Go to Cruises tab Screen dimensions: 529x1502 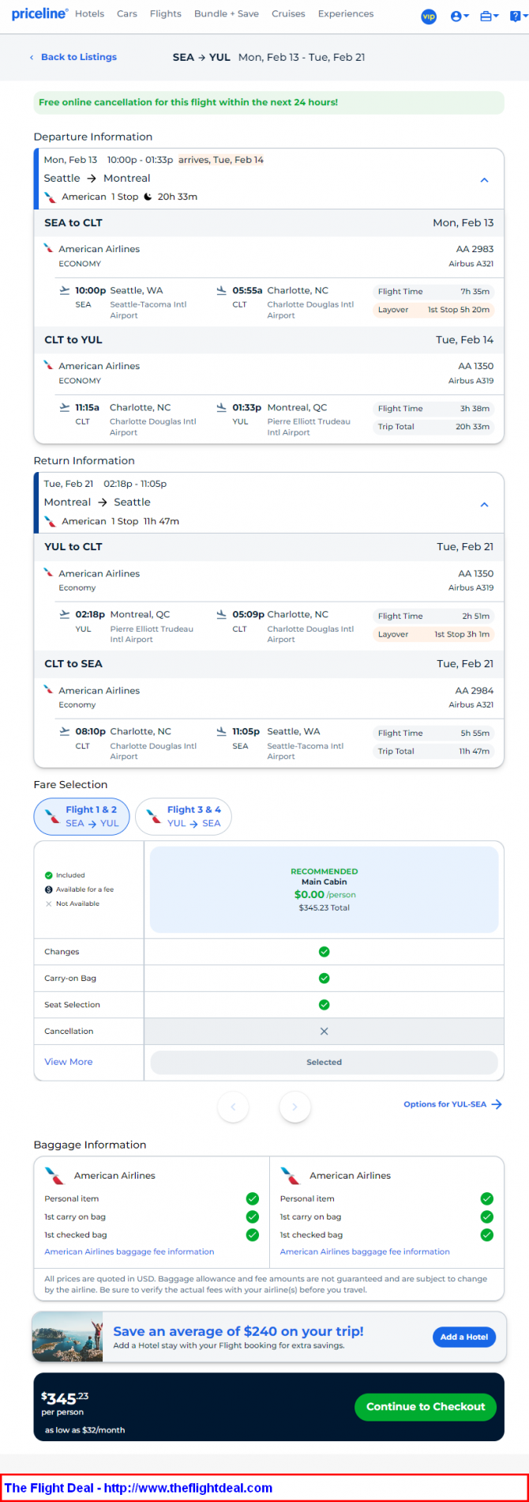[x=288, y=13]
